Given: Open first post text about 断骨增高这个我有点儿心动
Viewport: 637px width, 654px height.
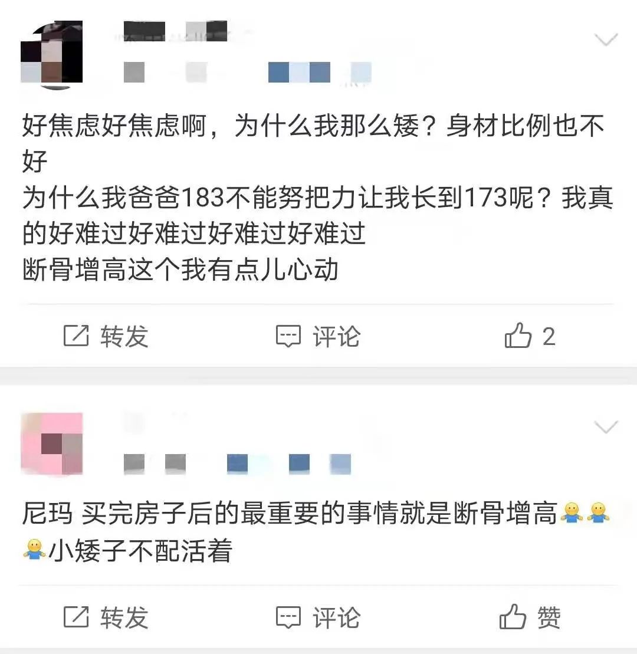Looking at the screenshot, I should [180, 270].
